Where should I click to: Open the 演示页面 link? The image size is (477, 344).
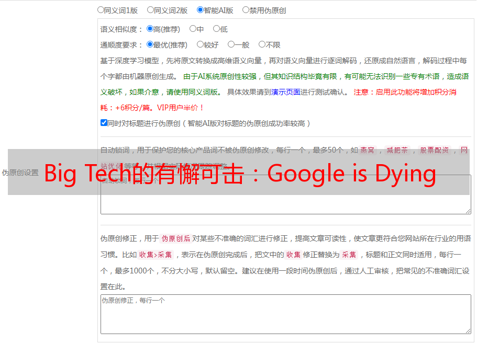285,92
